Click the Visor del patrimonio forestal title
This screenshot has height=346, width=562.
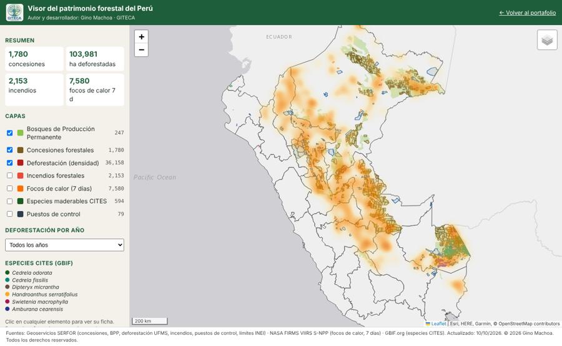coord(90,8)
